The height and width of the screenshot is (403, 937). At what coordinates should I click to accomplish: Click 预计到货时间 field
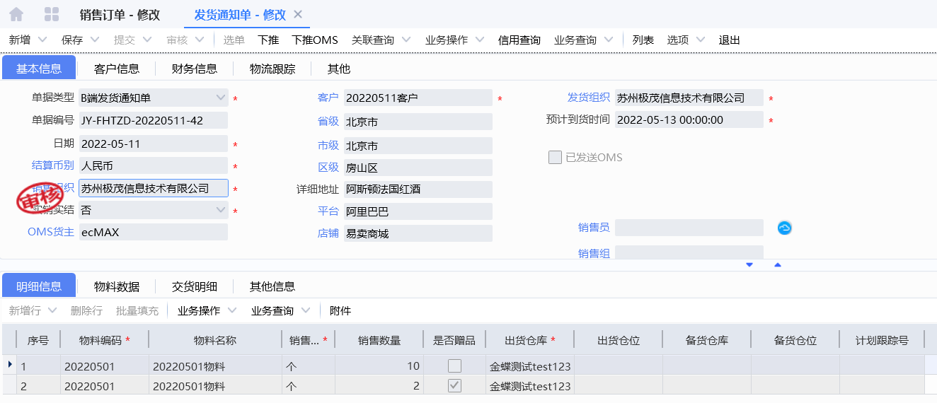pos(689,120)
